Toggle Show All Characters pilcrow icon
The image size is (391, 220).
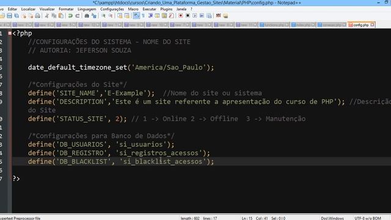144,16
